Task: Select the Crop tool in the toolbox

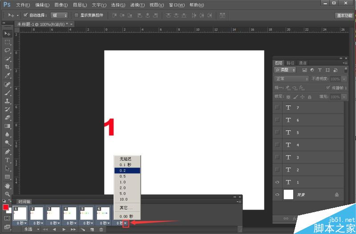Action: click(x=8, y=67)
